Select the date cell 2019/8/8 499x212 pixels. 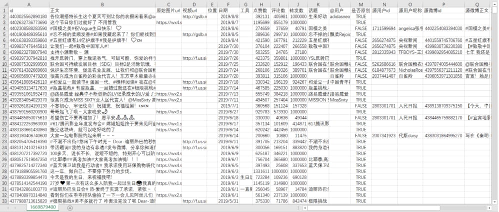click(x=228, y=16)
